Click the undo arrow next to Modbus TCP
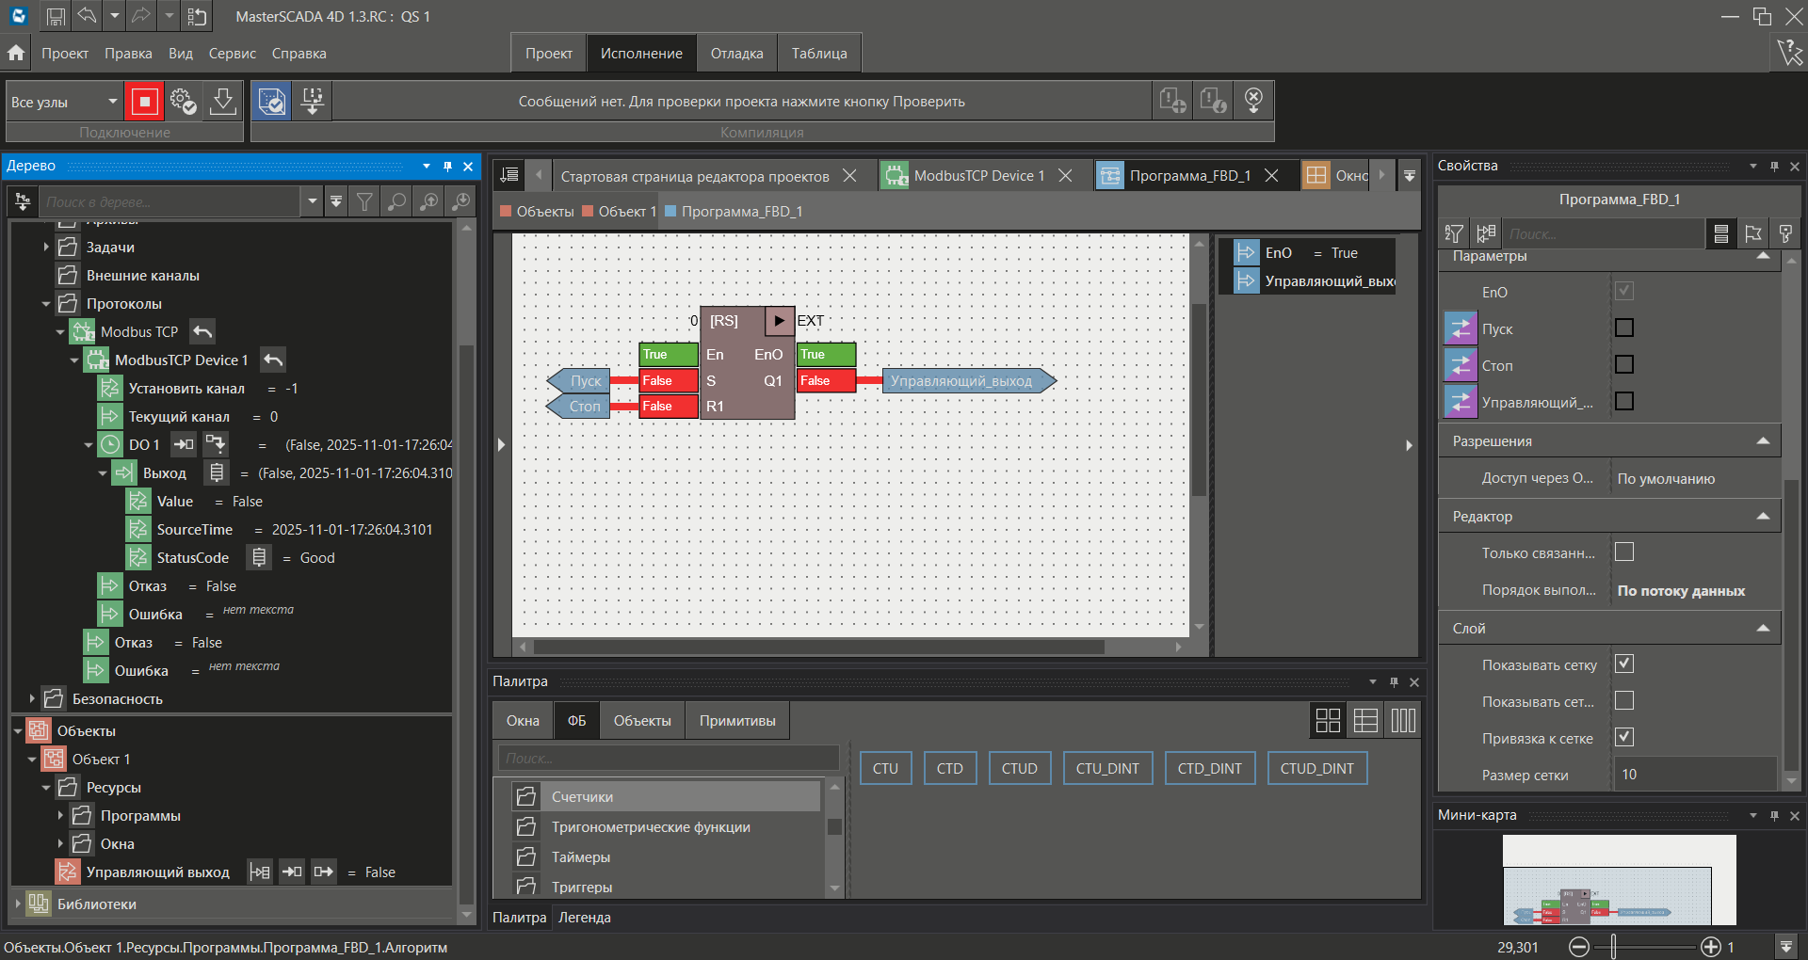1808x960 pixels. [202, 331]
